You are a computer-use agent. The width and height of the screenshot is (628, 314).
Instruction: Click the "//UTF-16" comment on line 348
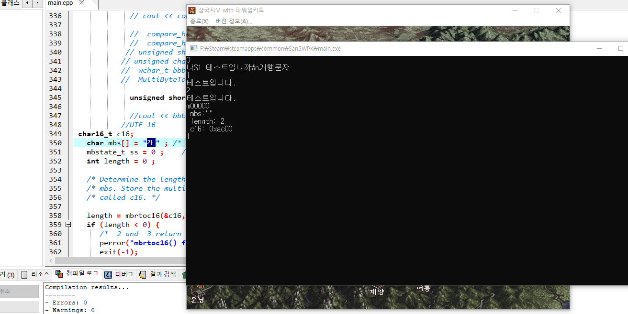138,125
